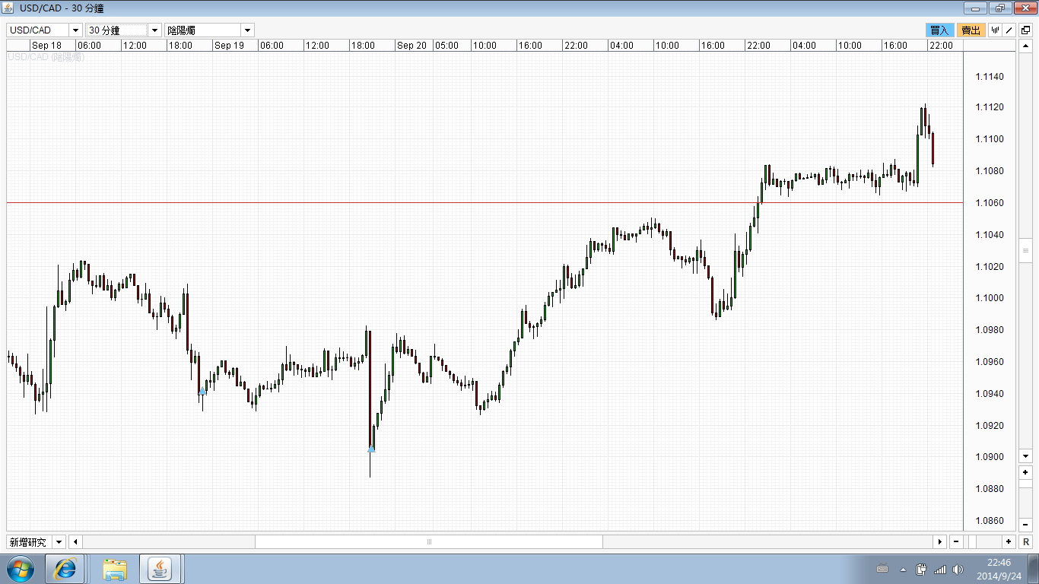Click the horizontal chart scrollbar thumb
The image size is (1039, 584).
(429, 542)
